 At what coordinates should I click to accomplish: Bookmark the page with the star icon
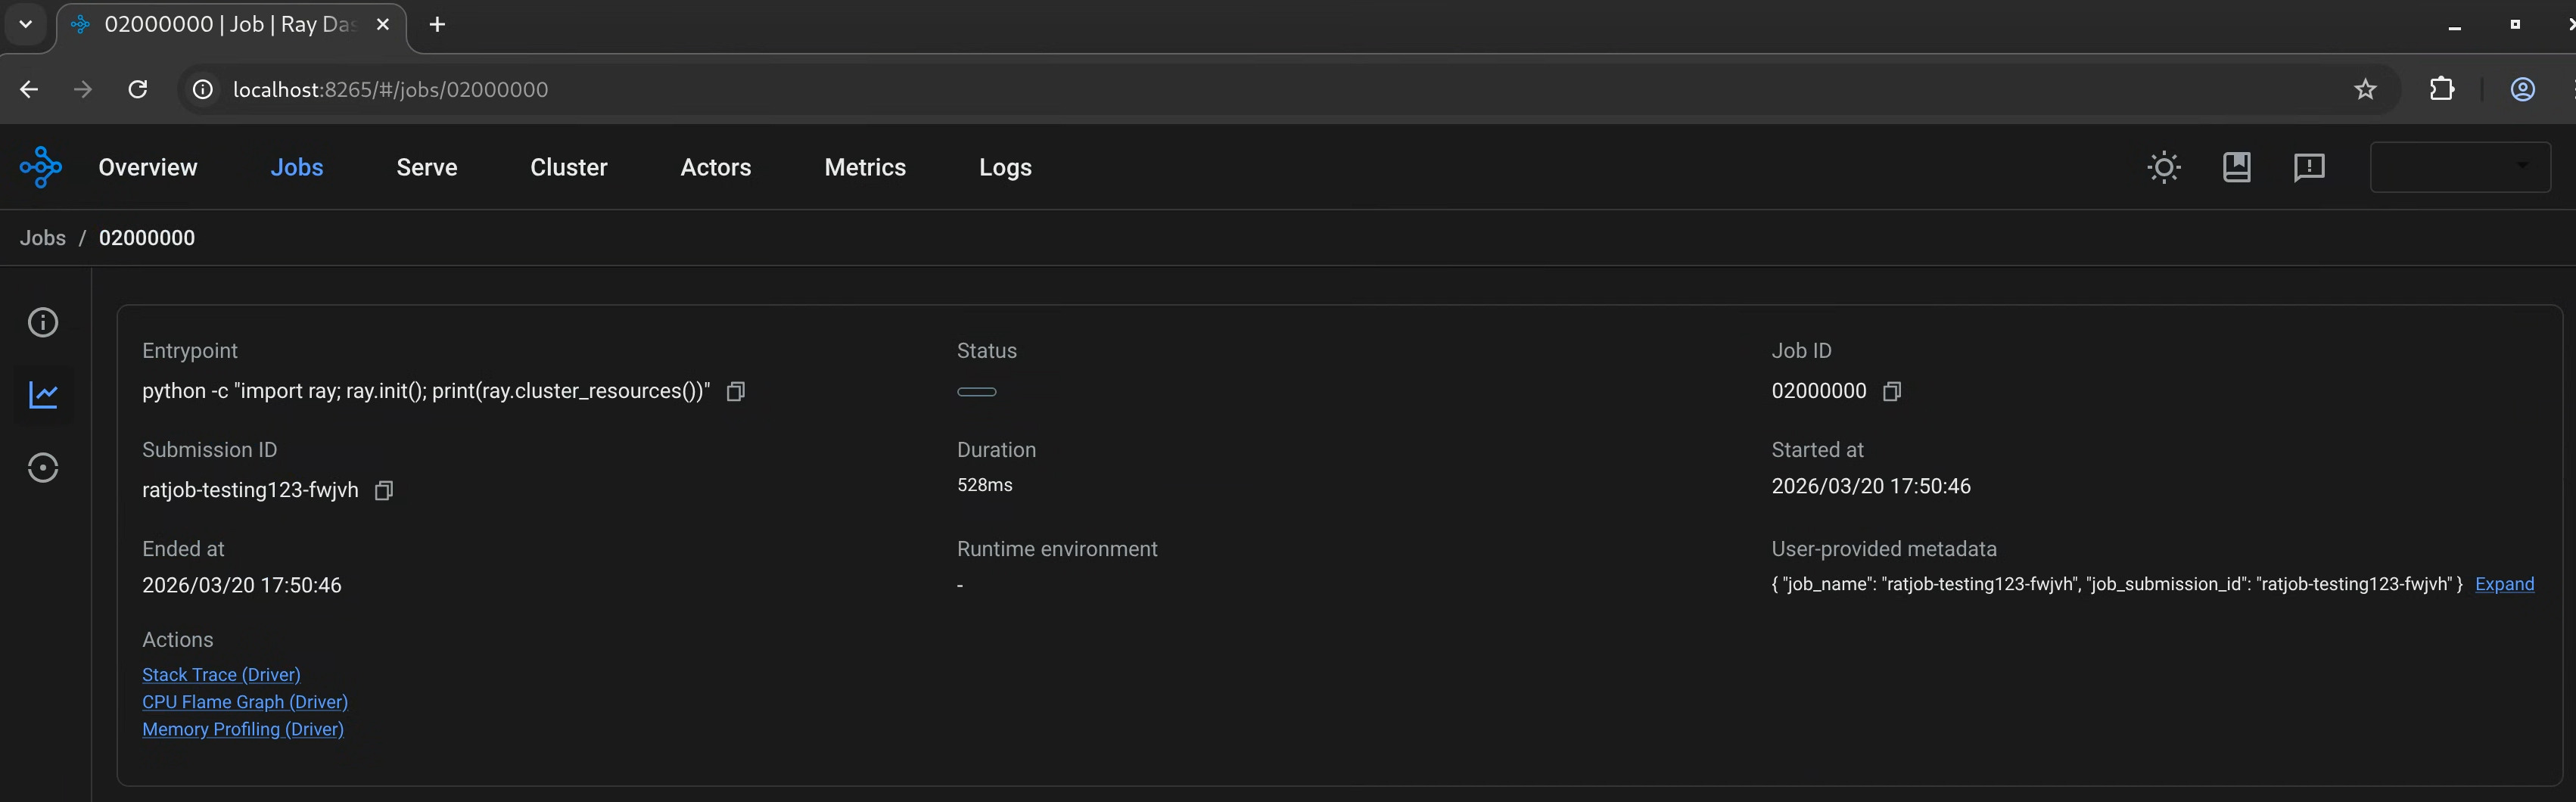coord(2366,89)
